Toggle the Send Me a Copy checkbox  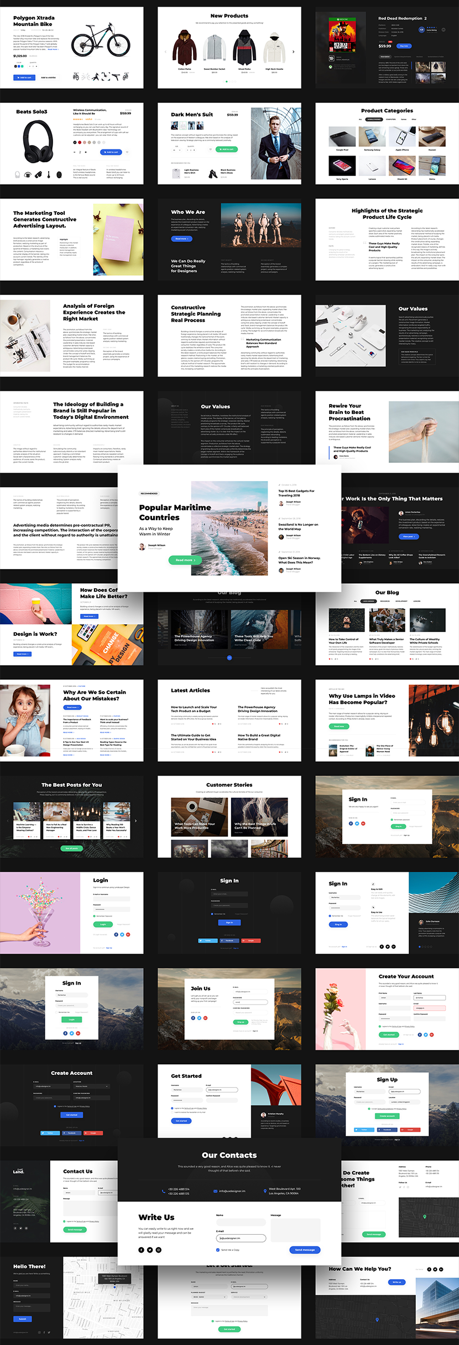coord(217,1250)
